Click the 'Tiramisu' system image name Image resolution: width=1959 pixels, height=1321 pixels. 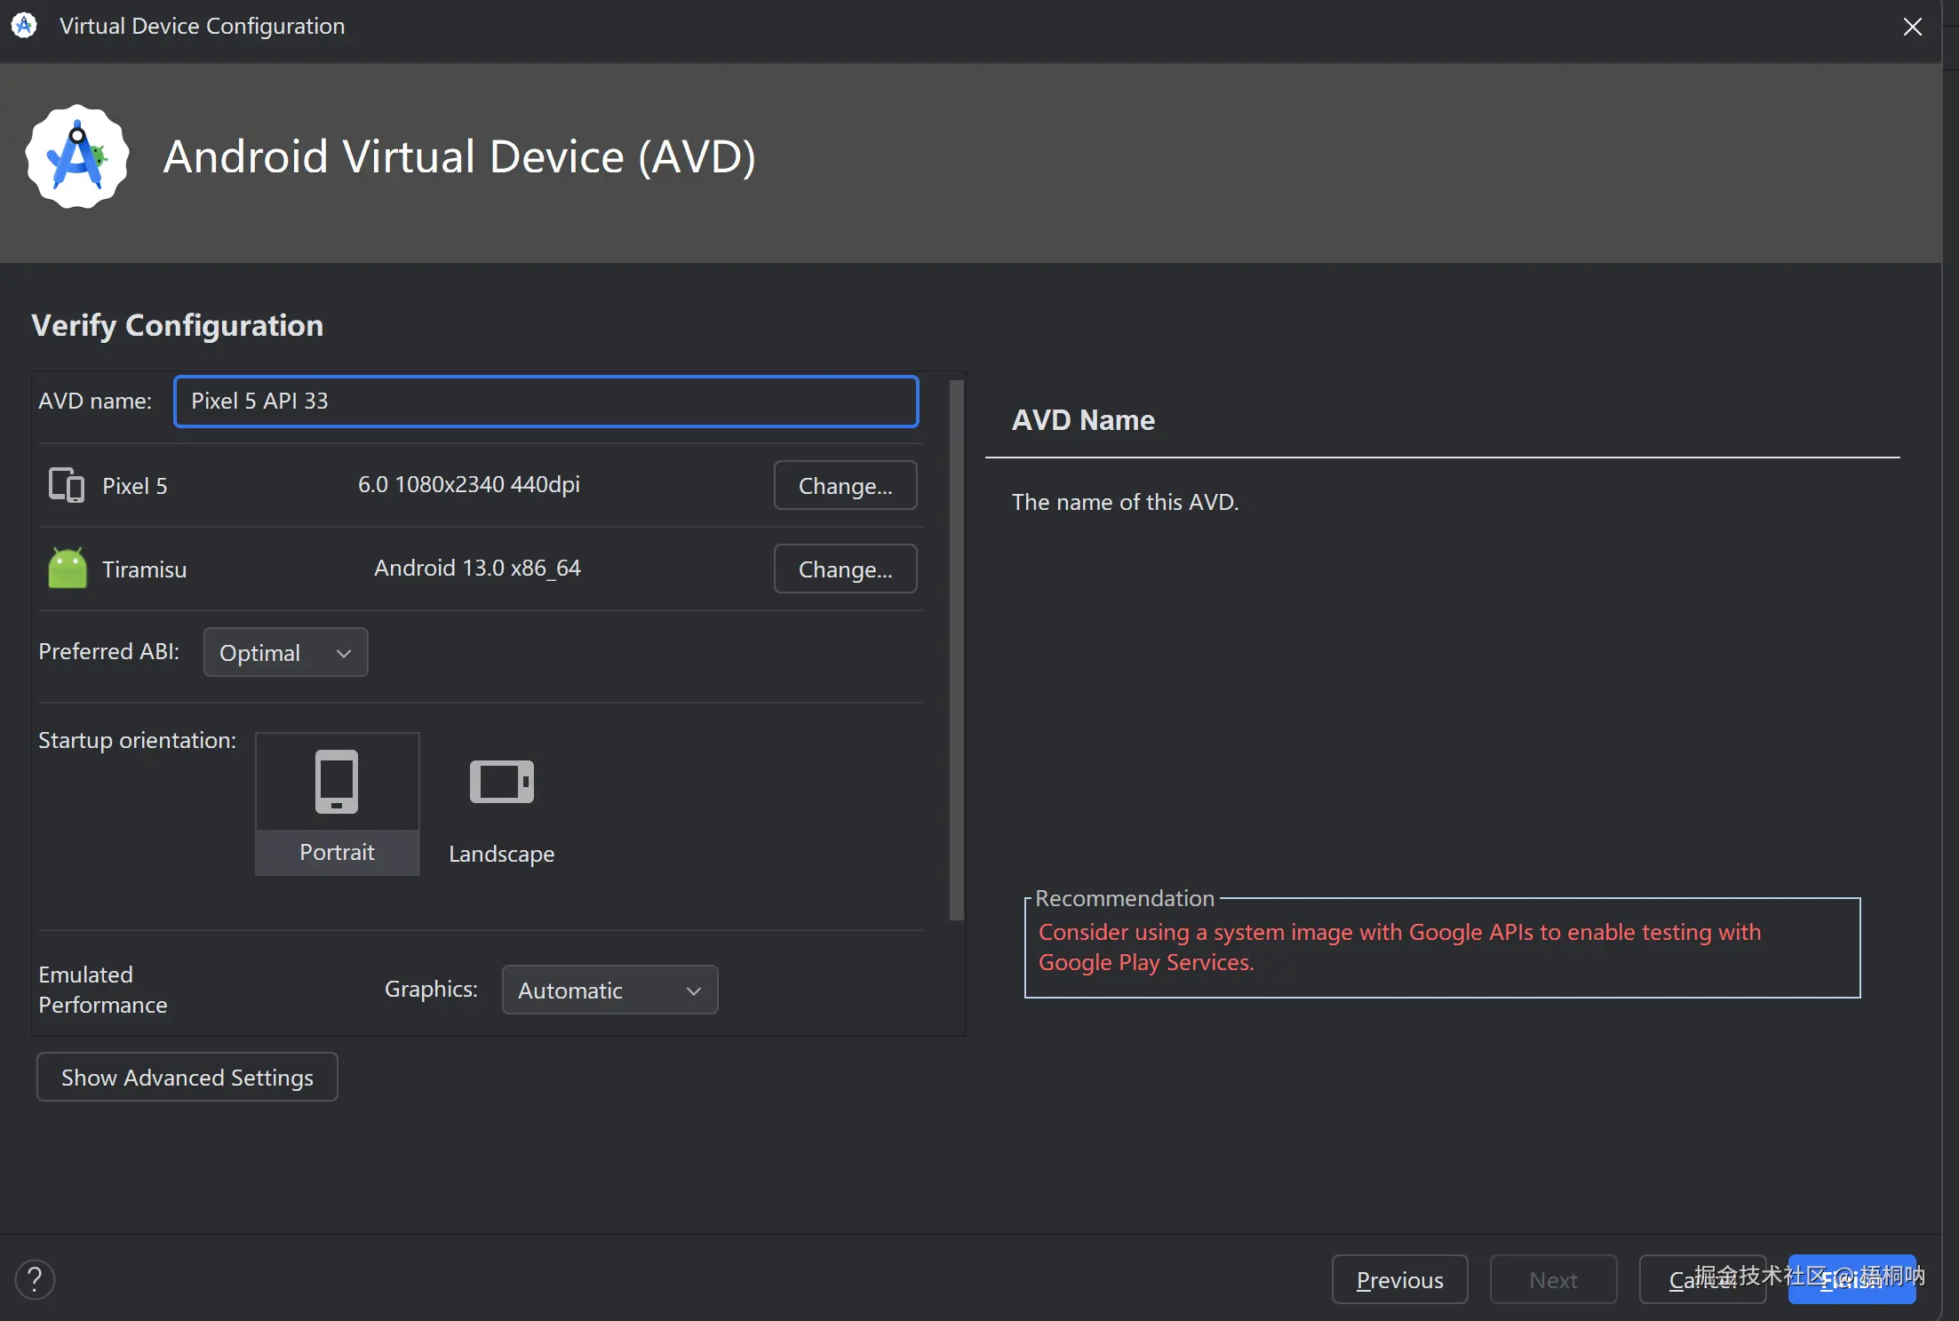145,569
